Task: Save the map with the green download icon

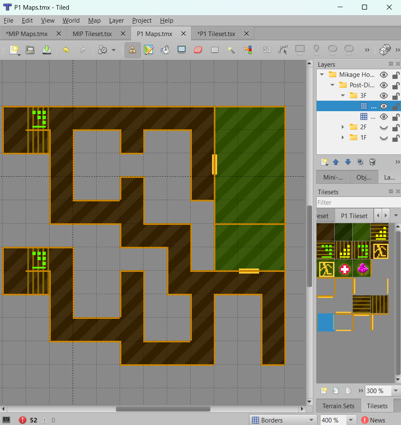Action: (47, 50)
